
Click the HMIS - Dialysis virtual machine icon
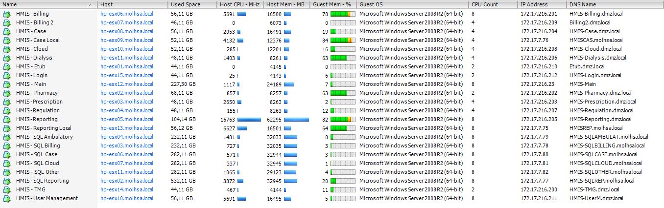point(7,58)
